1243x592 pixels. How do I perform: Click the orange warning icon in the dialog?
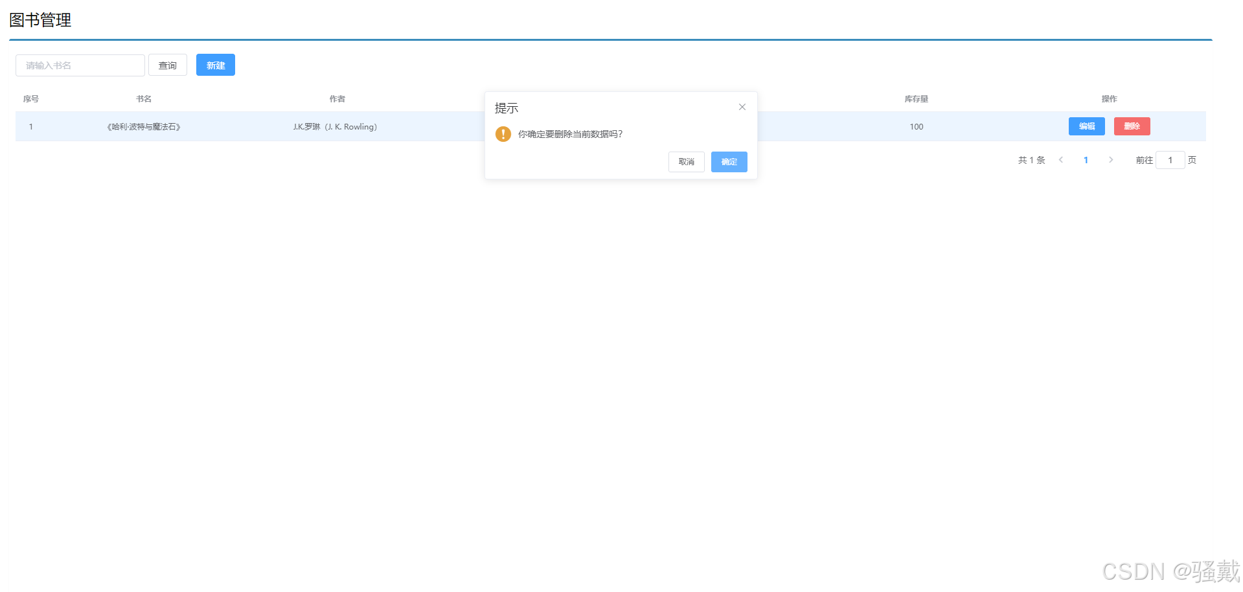(x=503, y=134)
